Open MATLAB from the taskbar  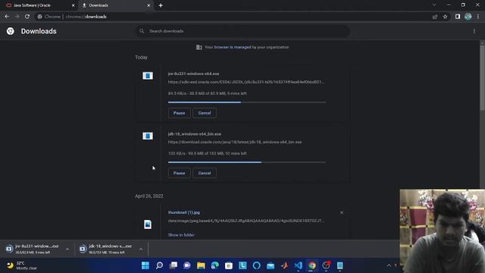click(285, 265)
